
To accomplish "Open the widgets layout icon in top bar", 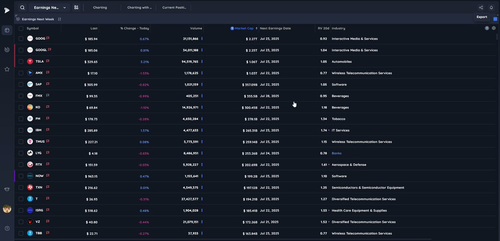I will (x=76, y=7).
